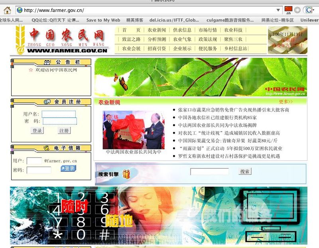Image resolution: width=319 pixels, height=248 pixels.
Task: Click the China Farmer Net wheat logo
Action: [20, 39]
